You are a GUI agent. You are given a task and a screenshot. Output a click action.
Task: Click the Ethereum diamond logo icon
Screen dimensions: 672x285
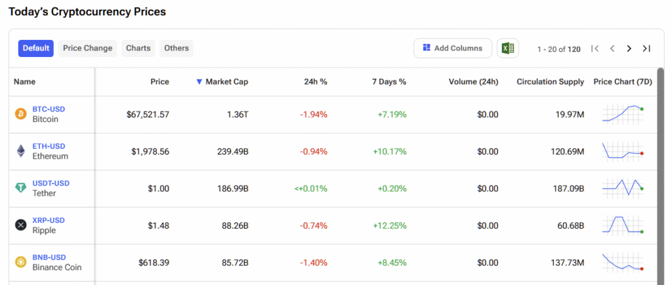[20, 151]
